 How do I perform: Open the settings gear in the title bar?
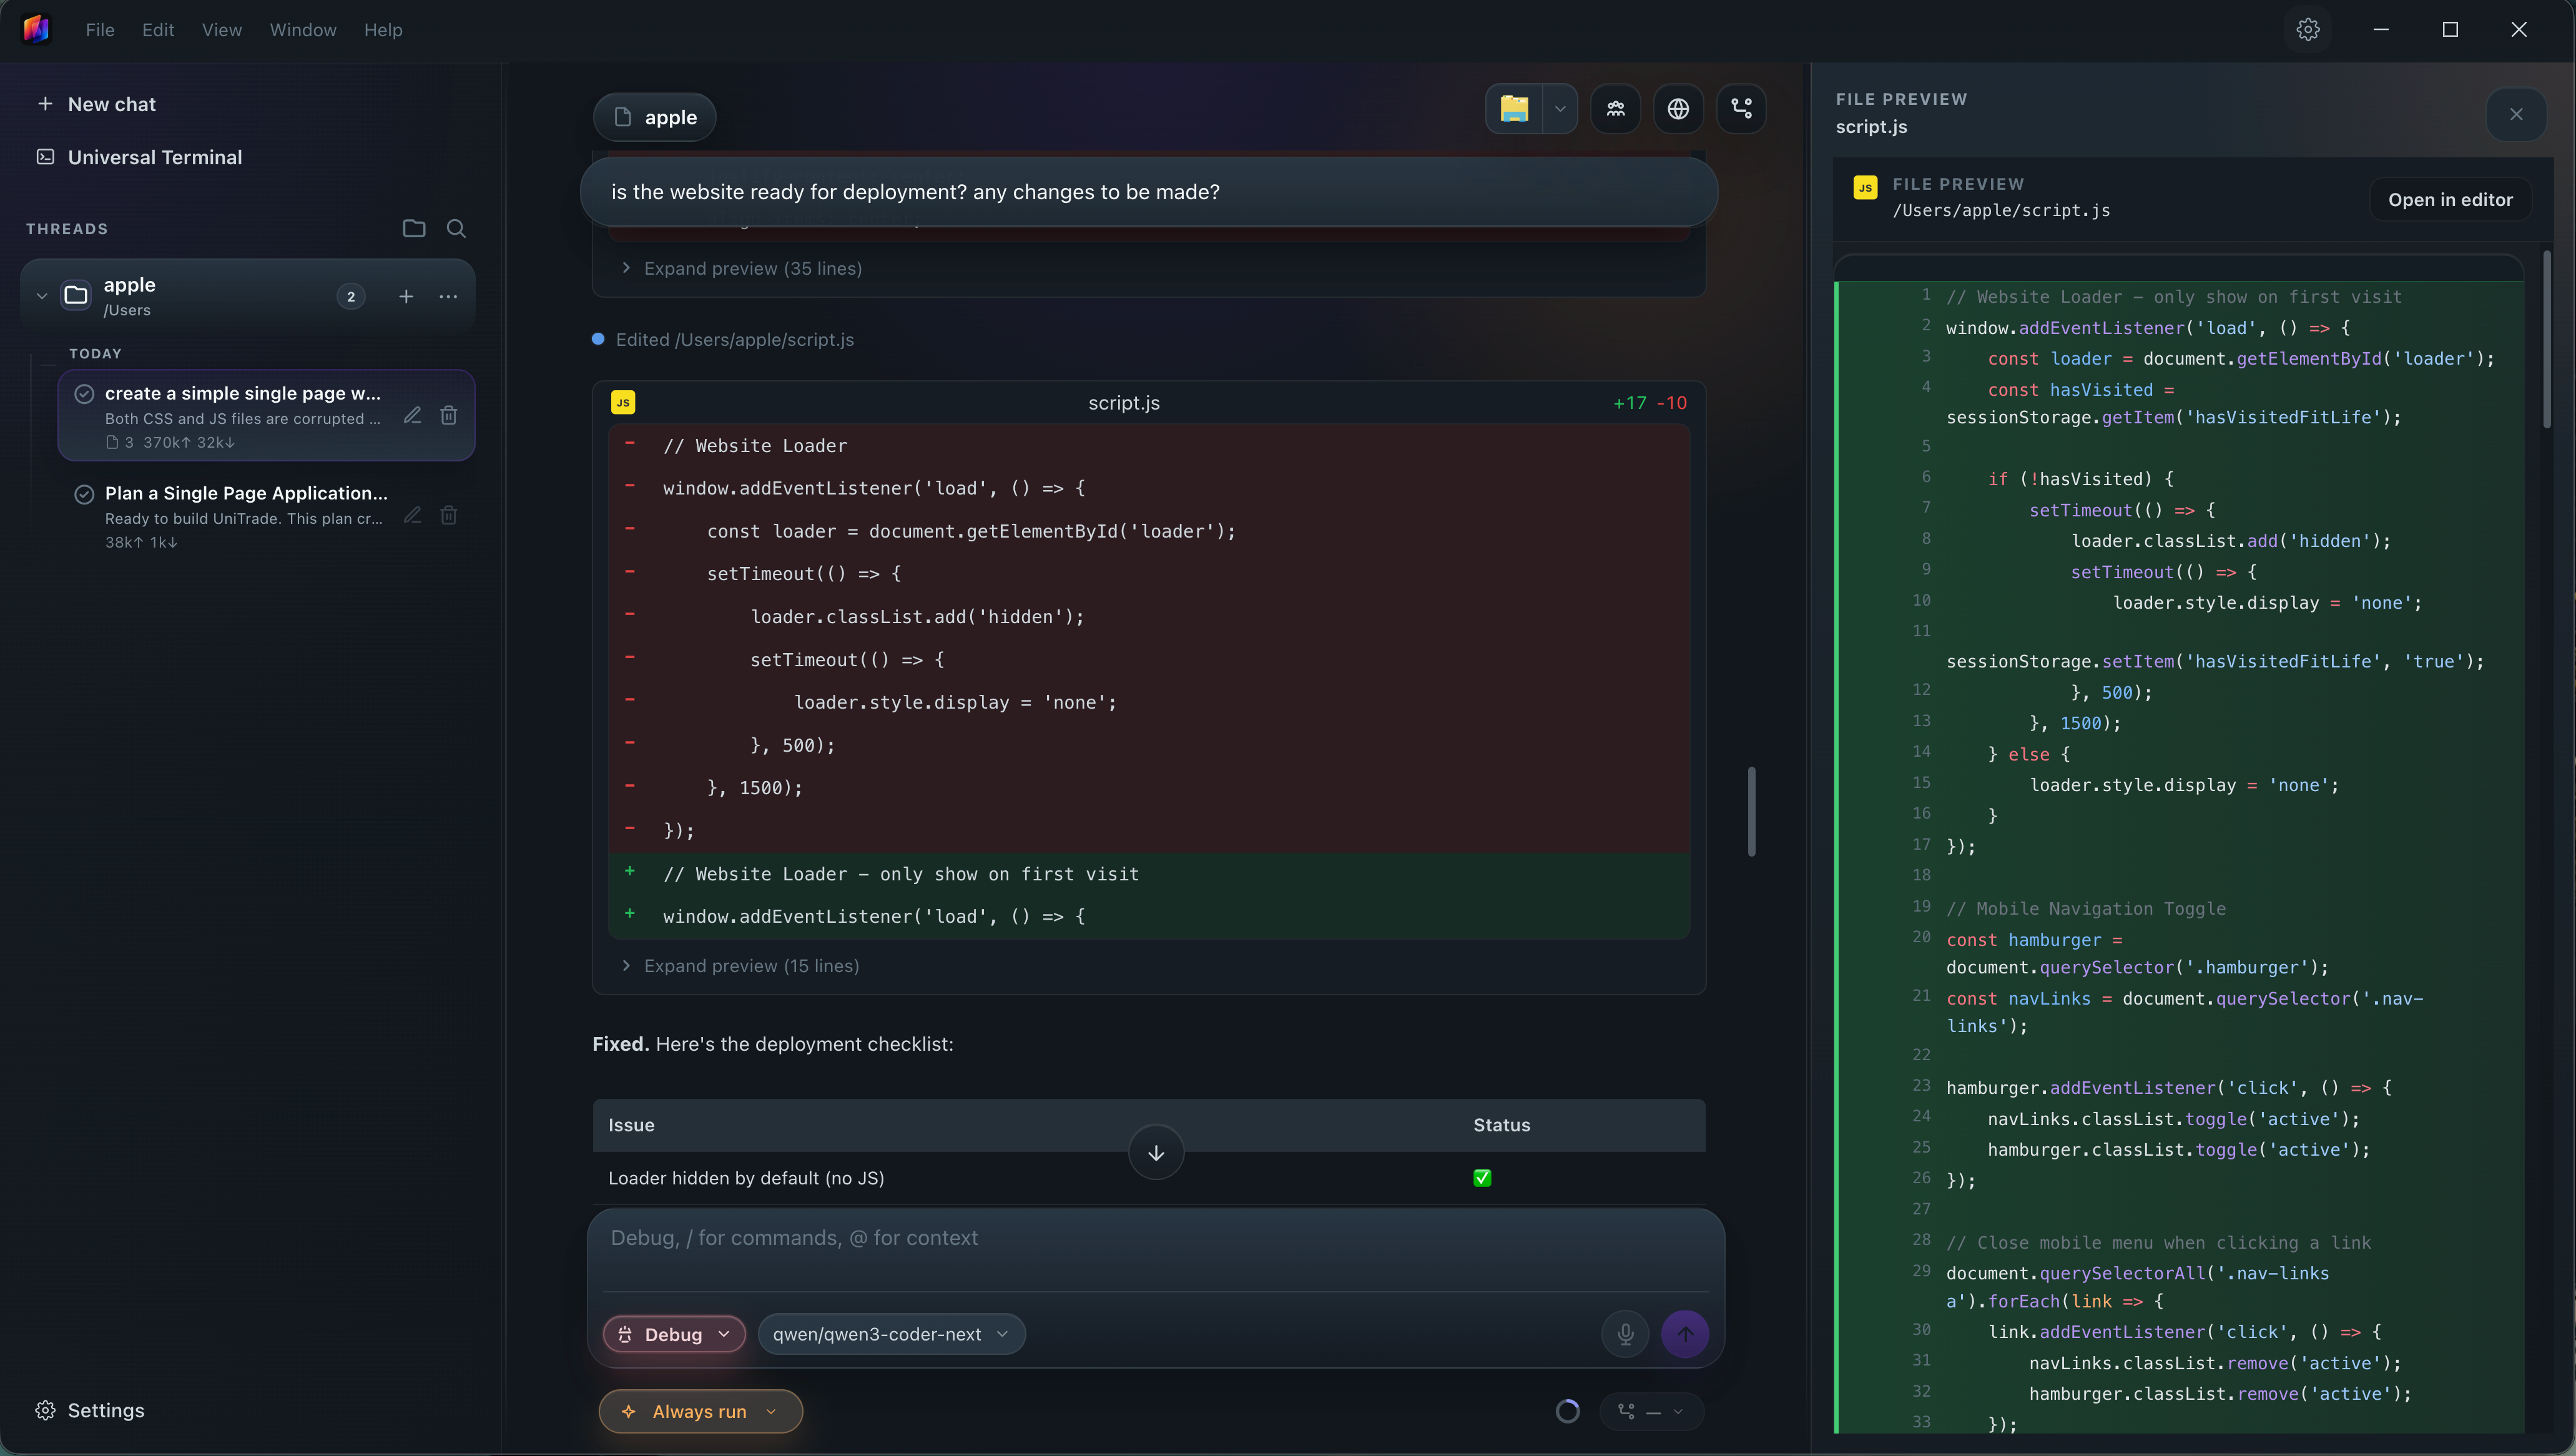coord(2308,30)
